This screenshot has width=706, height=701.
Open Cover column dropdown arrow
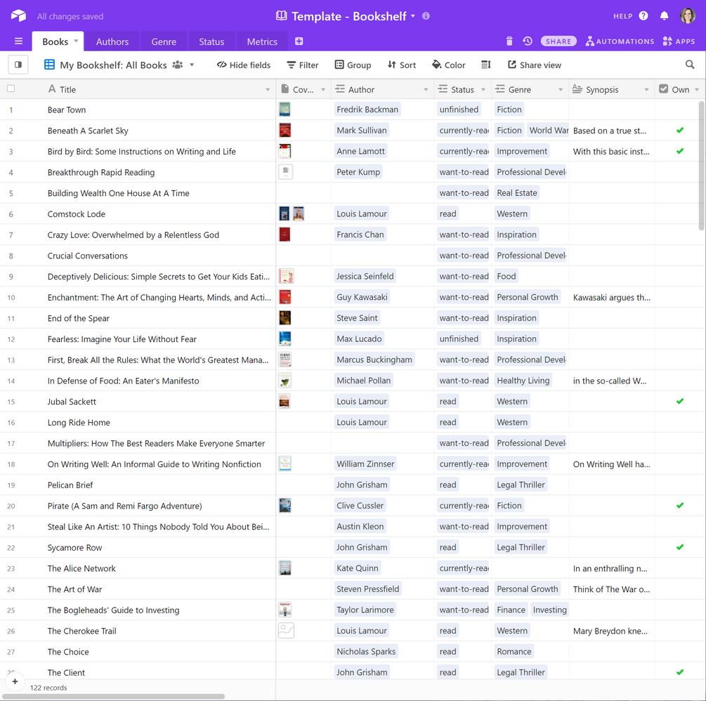[x=323, y=90]
